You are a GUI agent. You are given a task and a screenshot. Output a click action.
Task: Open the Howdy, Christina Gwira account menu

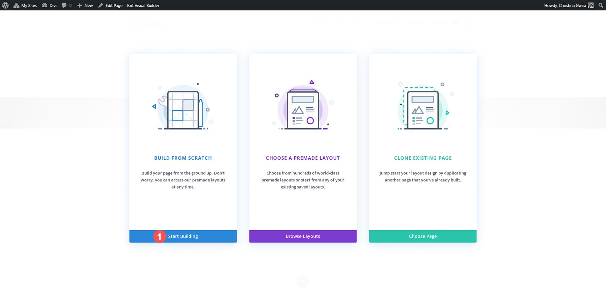click(x=565, y=5)
